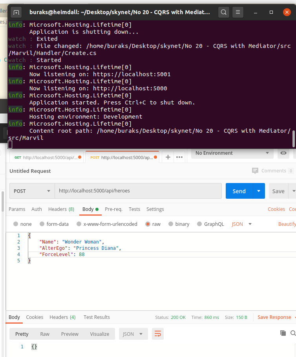The image size is (296, 357).
Task: Click the terminal vertical scrollbar
Action: click(293, 138)
